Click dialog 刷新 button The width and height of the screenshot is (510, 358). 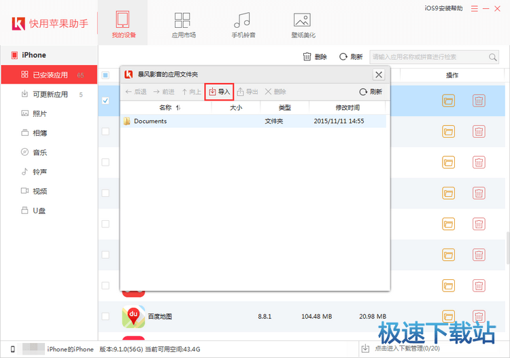pyautogui.click(x=371, y=92)
